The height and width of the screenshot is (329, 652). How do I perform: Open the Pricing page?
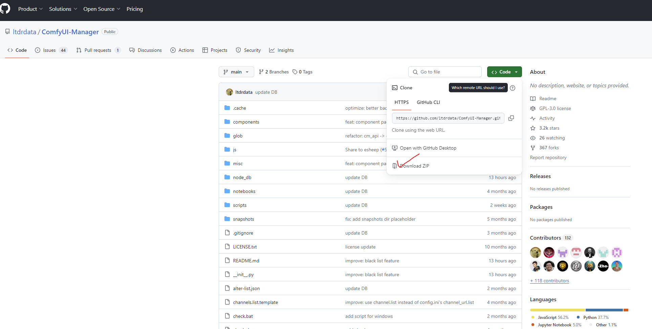click(135, 9)
